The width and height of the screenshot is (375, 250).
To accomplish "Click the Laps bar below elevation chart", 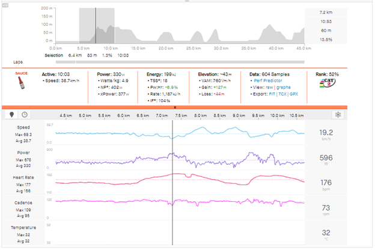I will pyautogui.click(x=180, y=62).
